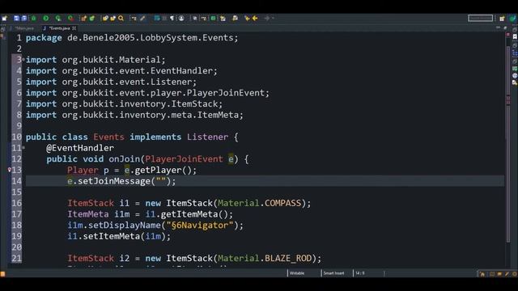Start the Debug launch icon
The height and width of the screenshot is (291, 518).
pos(34,19)
